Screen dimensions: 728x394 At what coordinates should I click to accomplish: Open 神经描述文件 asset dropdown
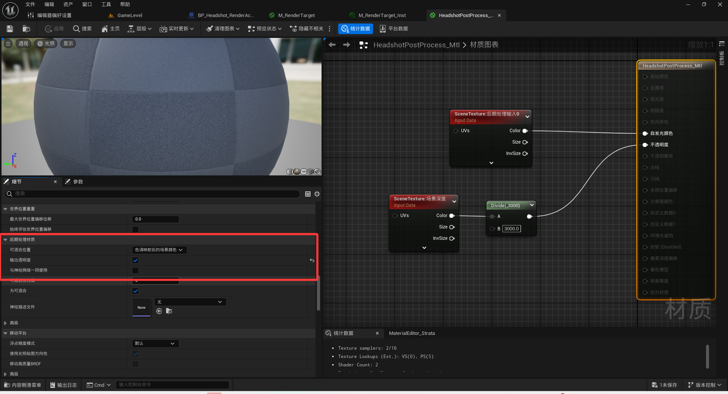pos(190,302)
